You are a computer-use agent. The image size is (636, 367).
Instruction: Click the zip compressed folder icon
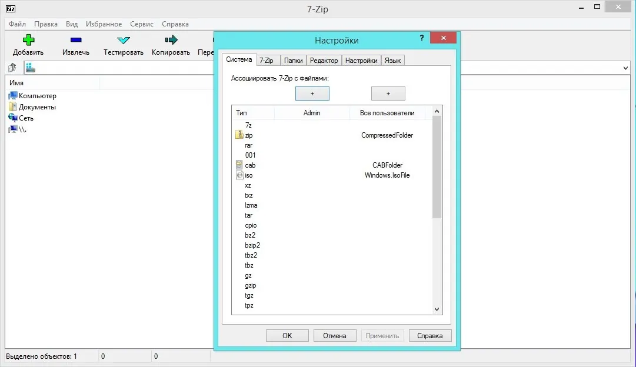point(239,135)
